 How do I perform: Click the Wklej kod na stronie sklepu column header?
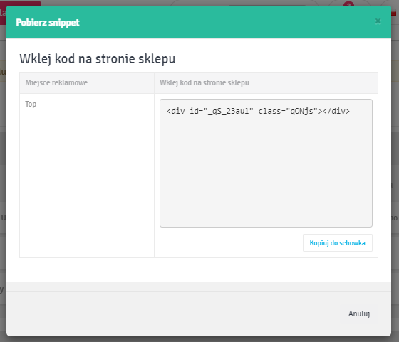click(x=204, y=82)
